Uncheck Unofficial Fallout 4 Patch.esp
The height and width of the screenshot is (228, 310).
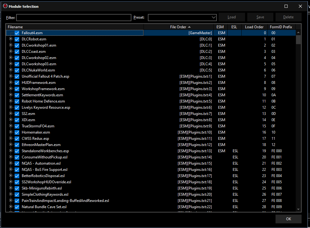17,76
